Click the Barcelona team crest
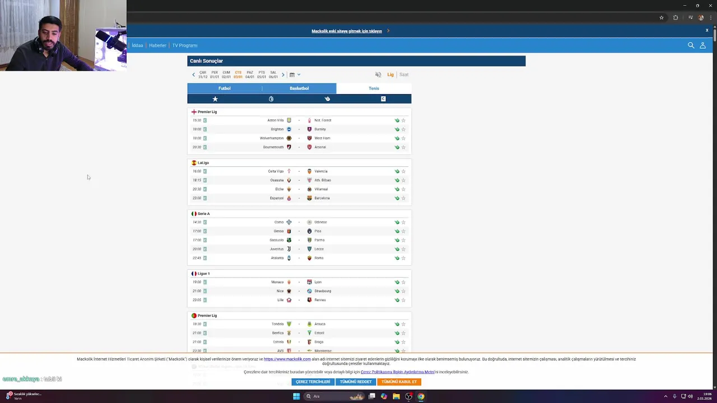The height and width of the screenshot is (403, 717). click(x=309, y=198)
